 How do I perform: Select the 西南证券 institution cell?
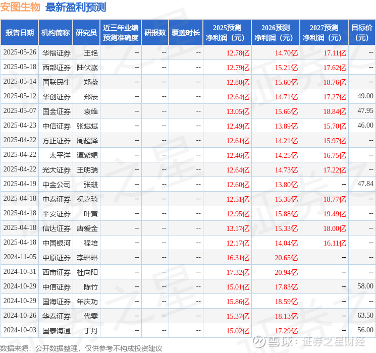coord(57,272)
